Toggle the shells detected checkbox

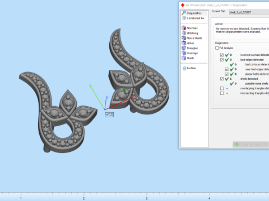pyautogui.click(x=222, y=79)
